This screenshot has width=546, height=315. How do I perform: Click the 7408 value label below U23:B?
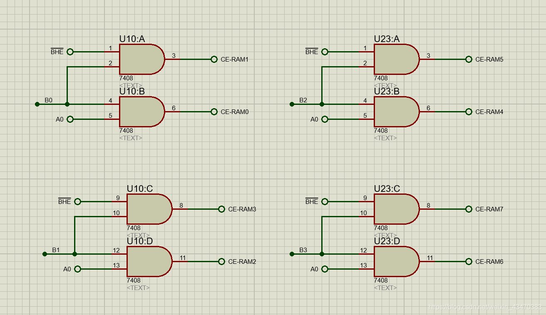point(381,131)
